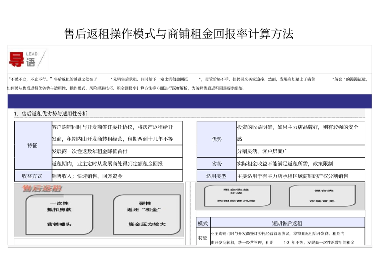Select the upper 特征 table header cell
The height and width of the screenshot is (269, 380).
[32, 145]
